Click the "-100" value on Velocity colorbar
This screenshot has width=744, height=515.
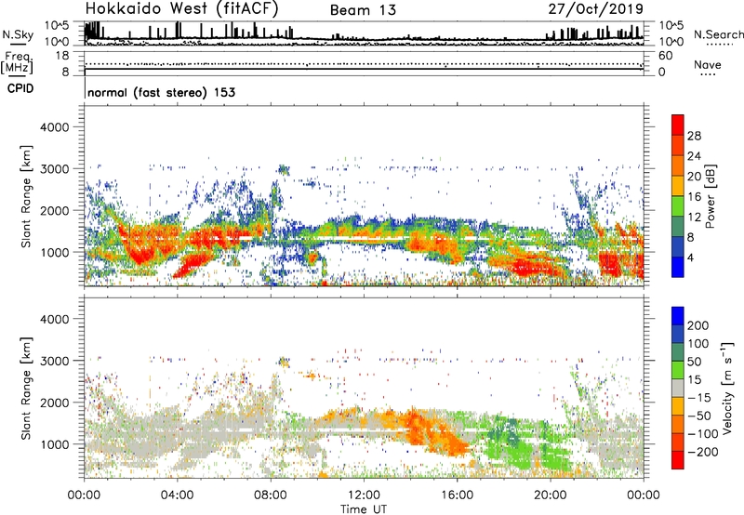click(x=703, y=433)
